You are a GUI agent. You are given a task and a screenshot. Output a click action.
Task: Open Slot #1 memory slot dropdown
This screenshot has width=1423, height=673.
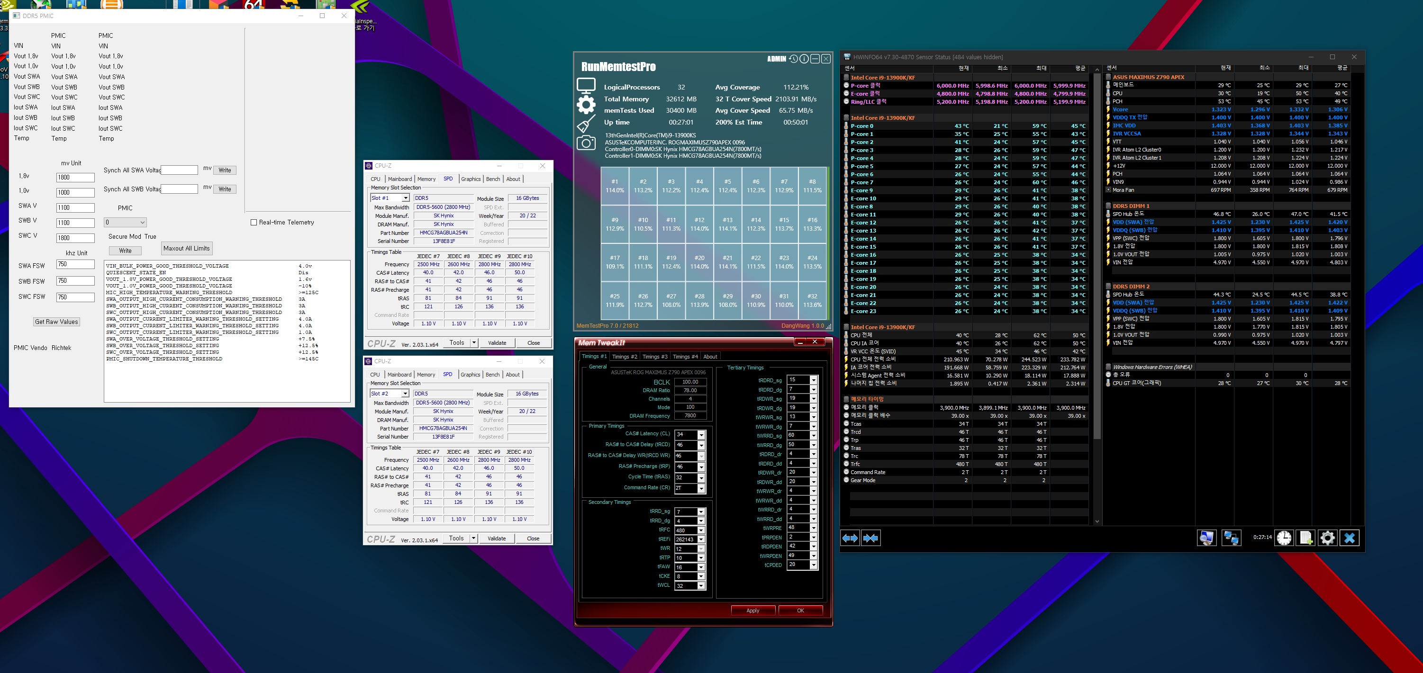(x=406, y=197)
